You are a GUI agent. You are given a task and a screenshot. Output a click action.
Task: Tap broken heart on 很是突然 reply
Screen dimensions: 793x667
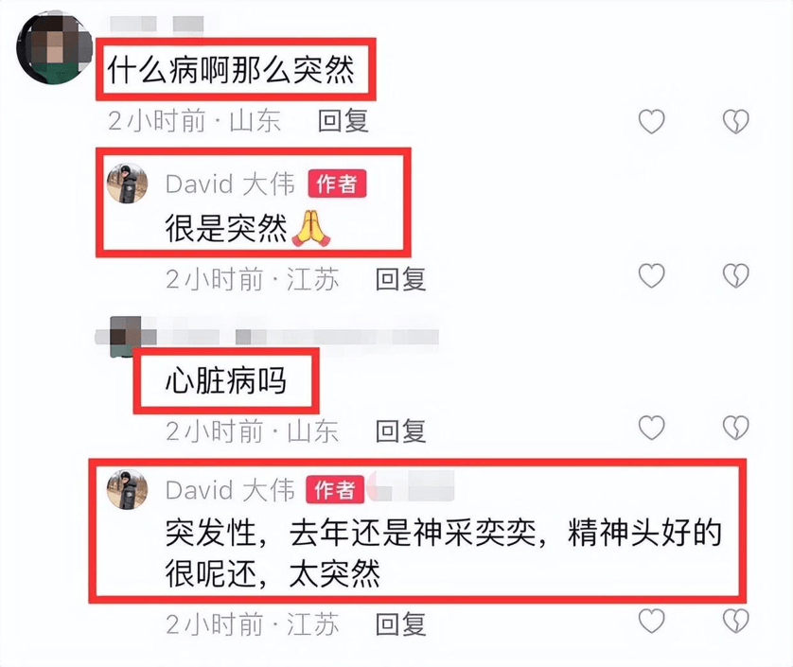tap(736, 275)
